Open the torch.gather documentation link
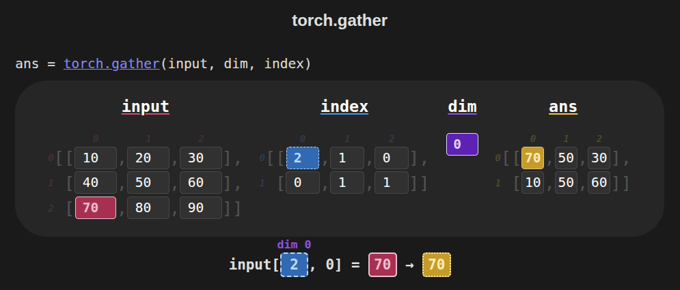Image resolution: width=680 pixels, height=290 pixels. click(112, 63)
